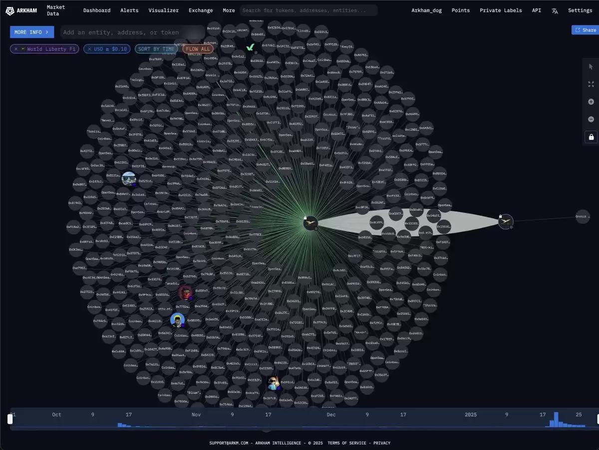The height and width of the screenshot is (450, 599).
Task: Select the green checkmark avatar node
Action: pos(250,47)
